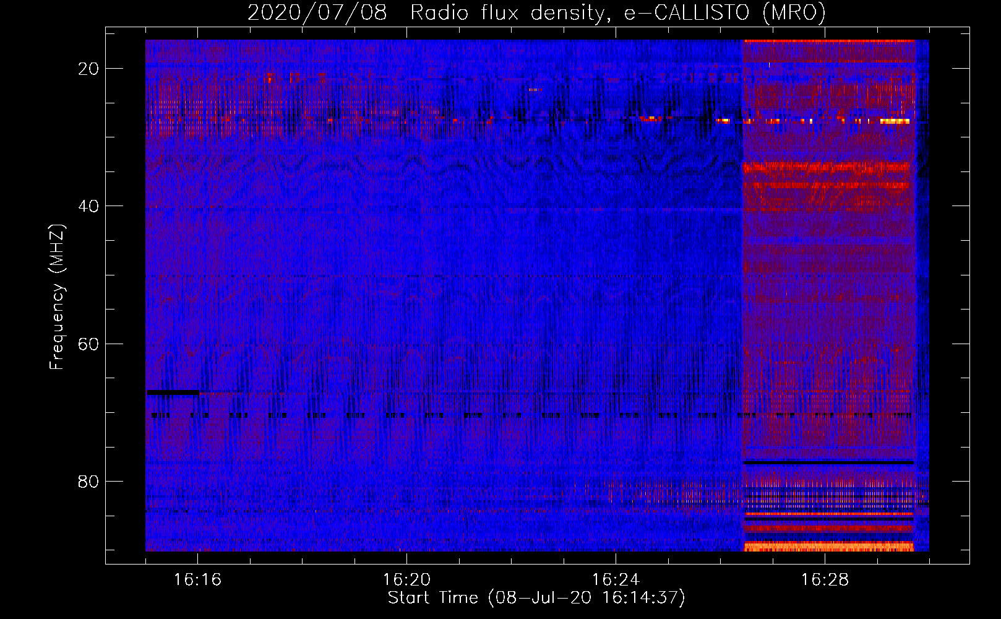Click the 60 MHz frequency tick label
This screenshot has height=619, width=1001.
pos(88,344)
